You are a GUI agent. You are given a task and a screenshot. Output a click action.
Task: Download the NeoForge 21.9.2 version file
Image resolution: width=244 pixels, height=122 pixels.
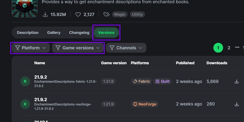(x=237, y=104)
